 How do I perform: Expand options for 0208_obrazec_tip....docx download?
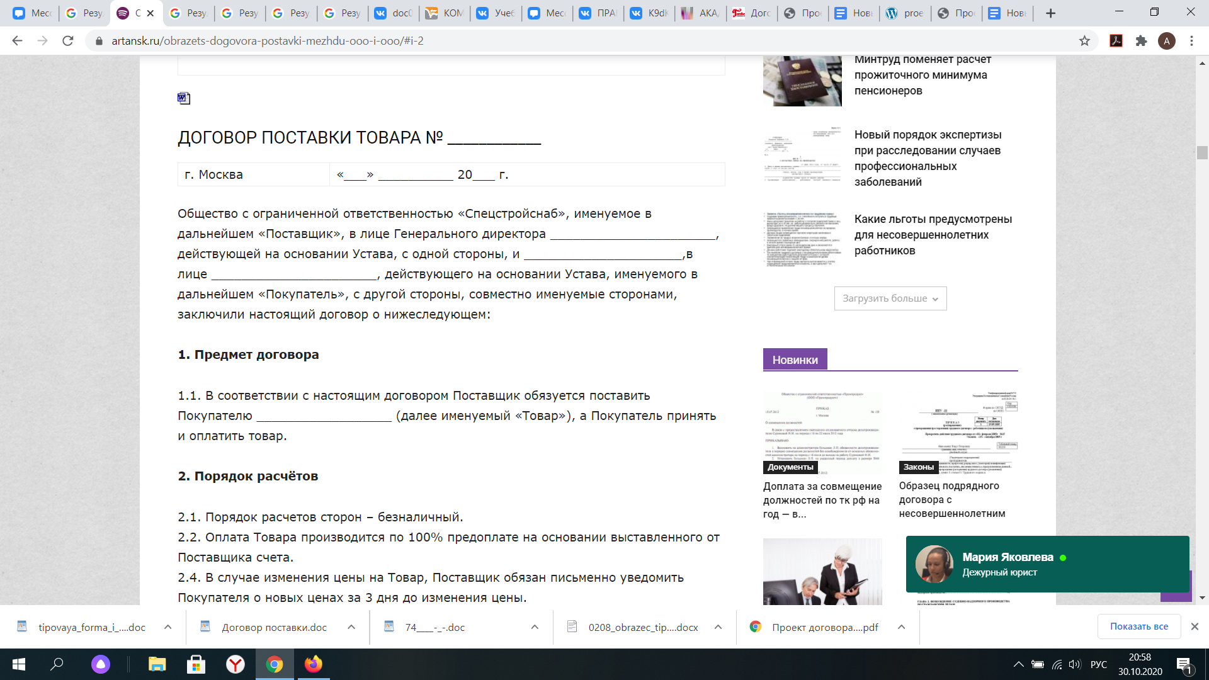tap(718, 627)
